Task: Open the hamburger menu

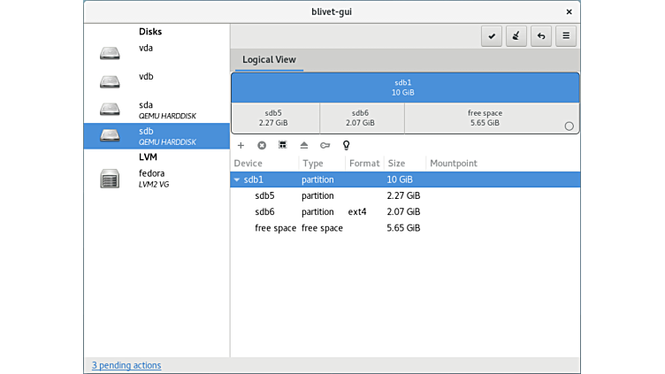Action: pos(566,36)
